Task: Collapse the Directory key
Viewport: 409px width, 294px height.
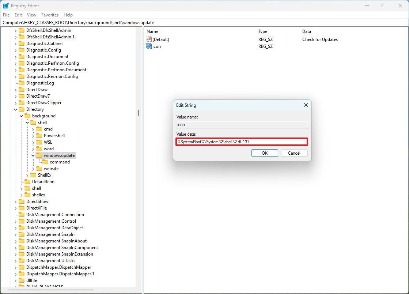Action: click(15, 109)
